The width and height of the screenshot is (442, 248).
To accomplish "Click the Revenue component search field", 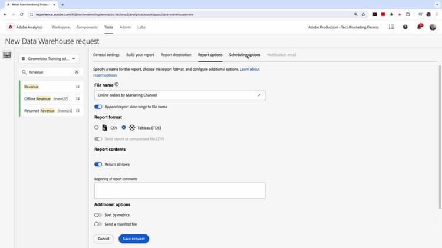I will click(51, 72).
